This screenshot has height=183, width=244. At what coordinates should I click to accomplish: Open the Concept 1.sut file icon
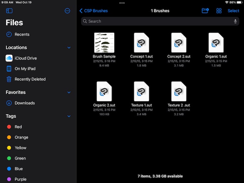coord(142,43)
